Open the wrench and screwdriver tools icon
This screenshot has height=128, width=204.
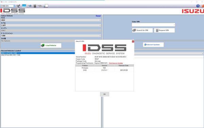pyautogui.click(x=18, y=6)
